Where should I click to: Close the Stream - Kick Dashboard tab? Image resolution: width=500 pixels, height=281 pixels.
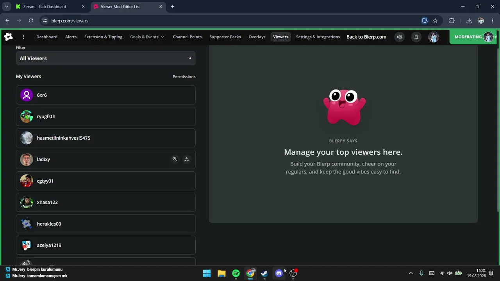click(x=83, y=7)
